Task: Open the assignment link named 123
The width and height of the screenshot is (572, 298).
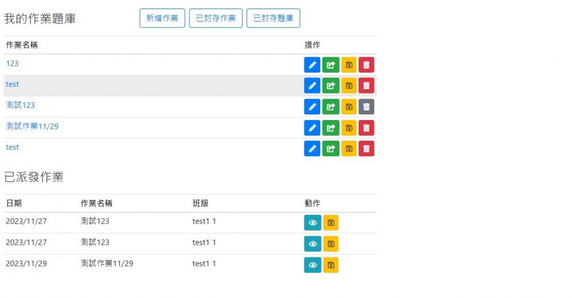Action: 12,63
